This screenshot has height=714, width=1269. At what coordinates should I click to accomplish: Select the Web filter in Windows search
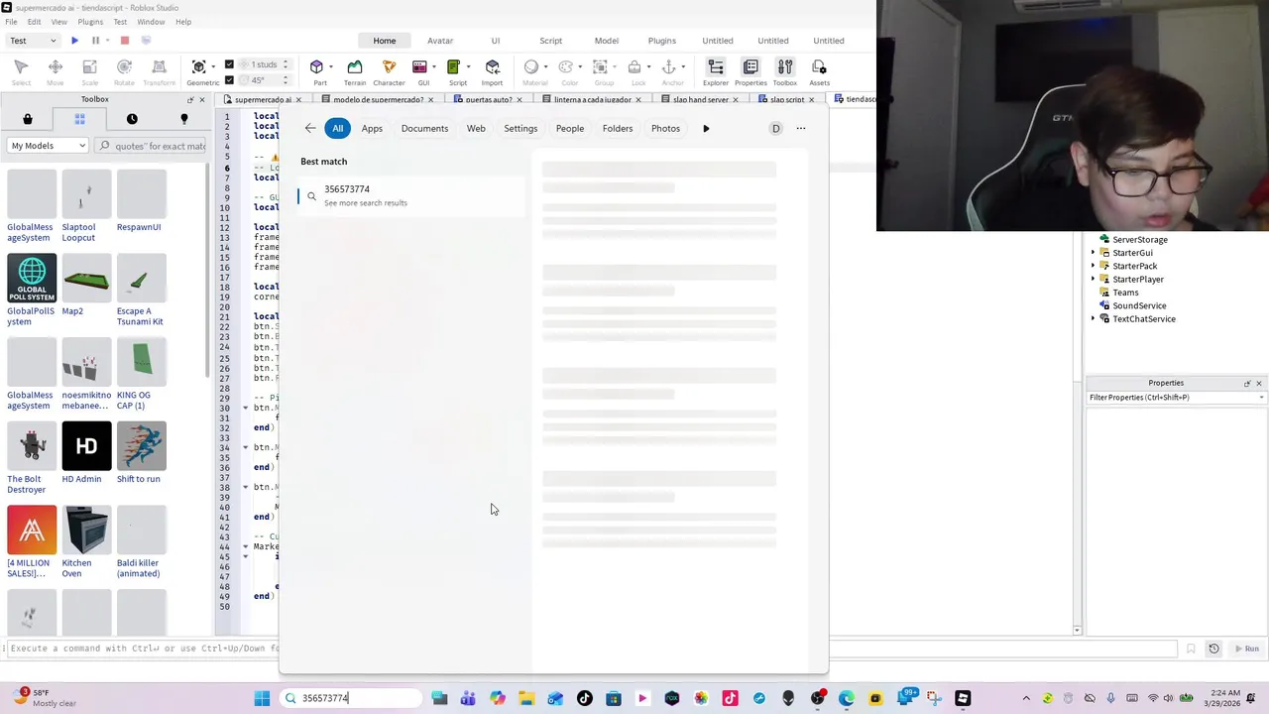coord(476,128)
